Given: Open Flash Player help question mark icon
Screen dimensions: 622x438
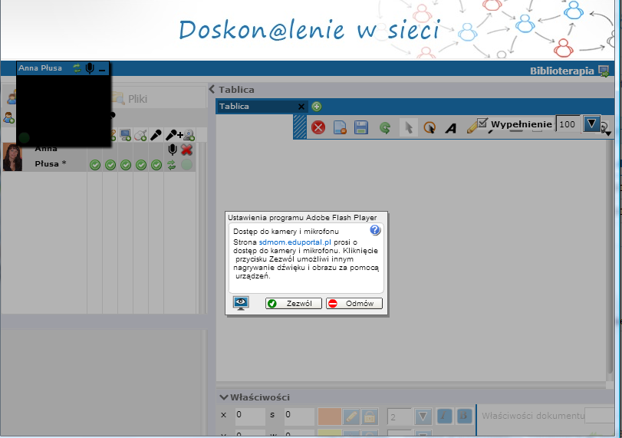Looking at the screenshot, I should coord(375,230).
